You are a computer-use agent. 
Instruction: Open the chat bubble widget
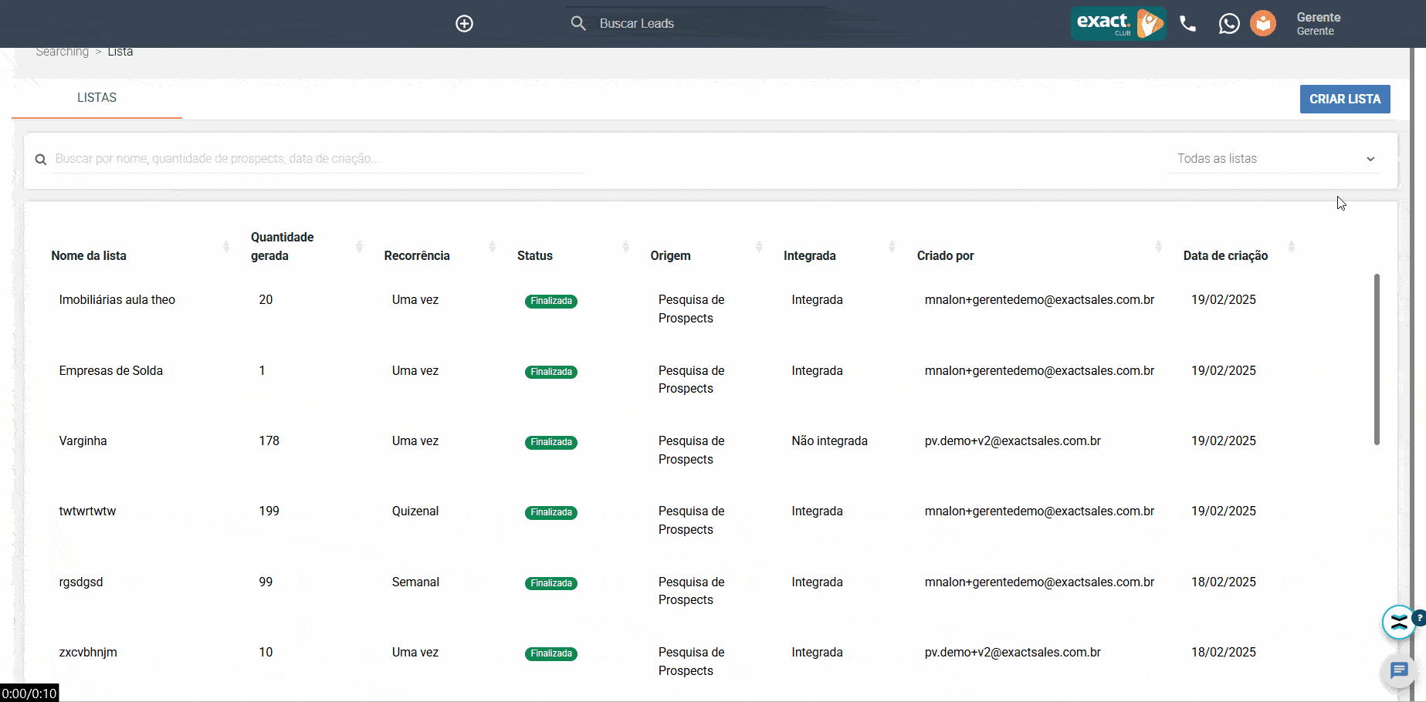click(1399, 670)
